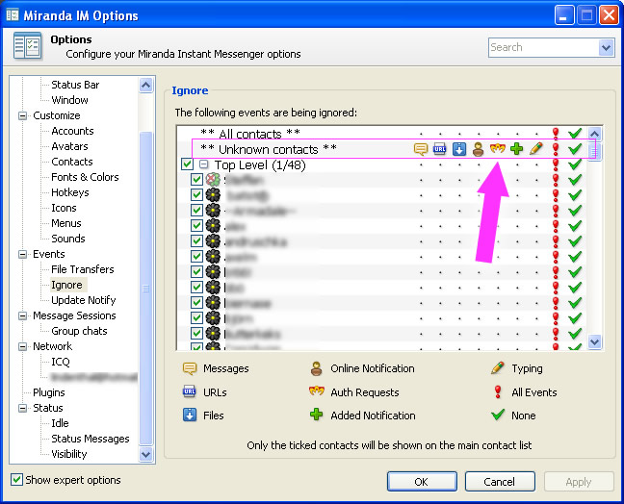Click the tree scrollbar down arrow
The height and width of the screenshot is (504, 624).
click(145, 454)
